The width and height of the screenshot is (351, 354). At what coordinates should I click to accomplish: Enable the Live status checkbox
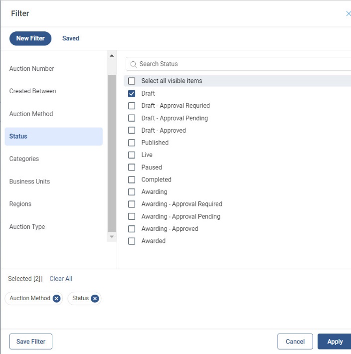click(x=132, y=155)
